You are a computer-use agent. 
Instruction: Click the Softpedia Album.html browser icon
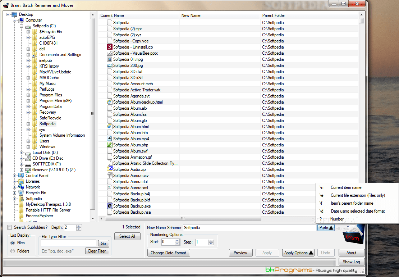point(109,127)
